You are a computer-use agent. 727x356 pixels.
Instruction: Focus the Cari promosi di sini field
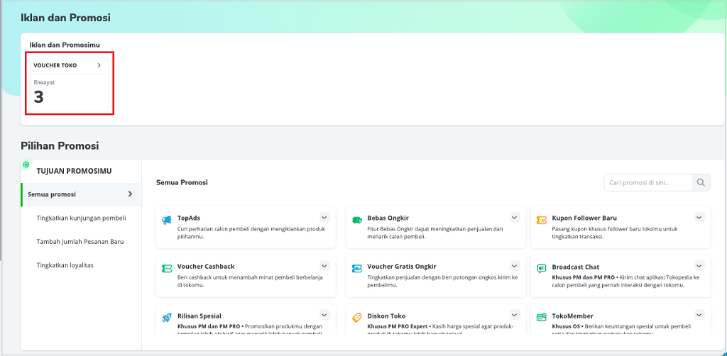(x=648, y=182)
